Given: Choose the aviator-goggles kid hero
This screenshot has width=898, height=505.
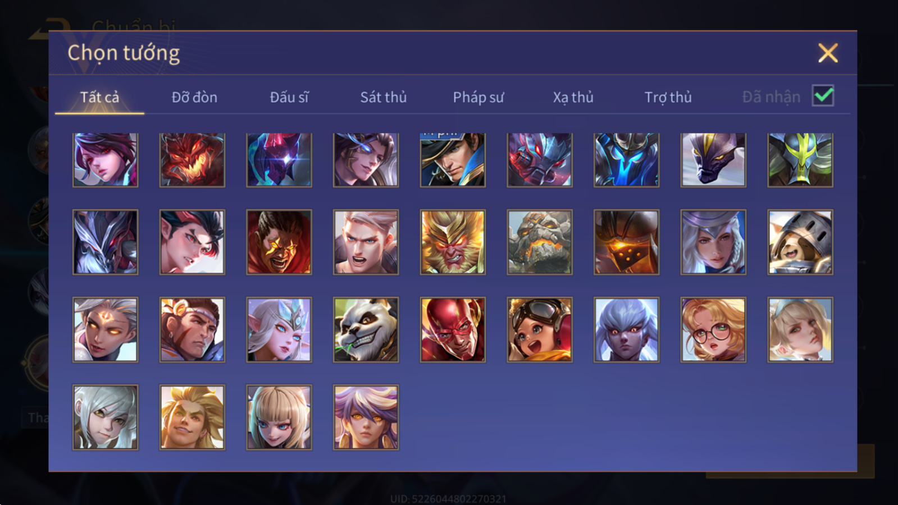Looking at the screenshot, I should pyautogui.click(x=540, y=330).
